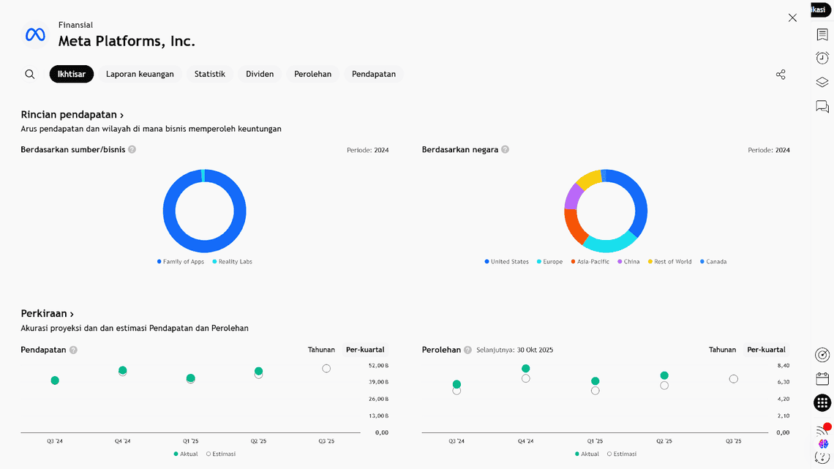Click the search magnifier icon

(x=30, y=74)
